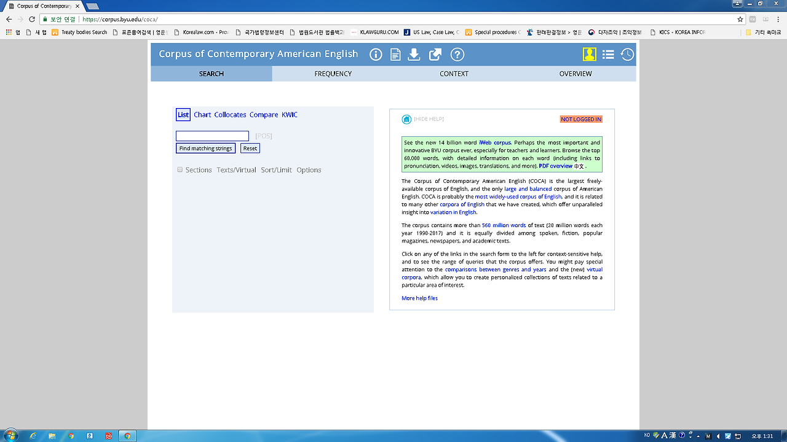The image size is (787, 442).
Task: Click the yellow user profile icon
Action: 590,55
